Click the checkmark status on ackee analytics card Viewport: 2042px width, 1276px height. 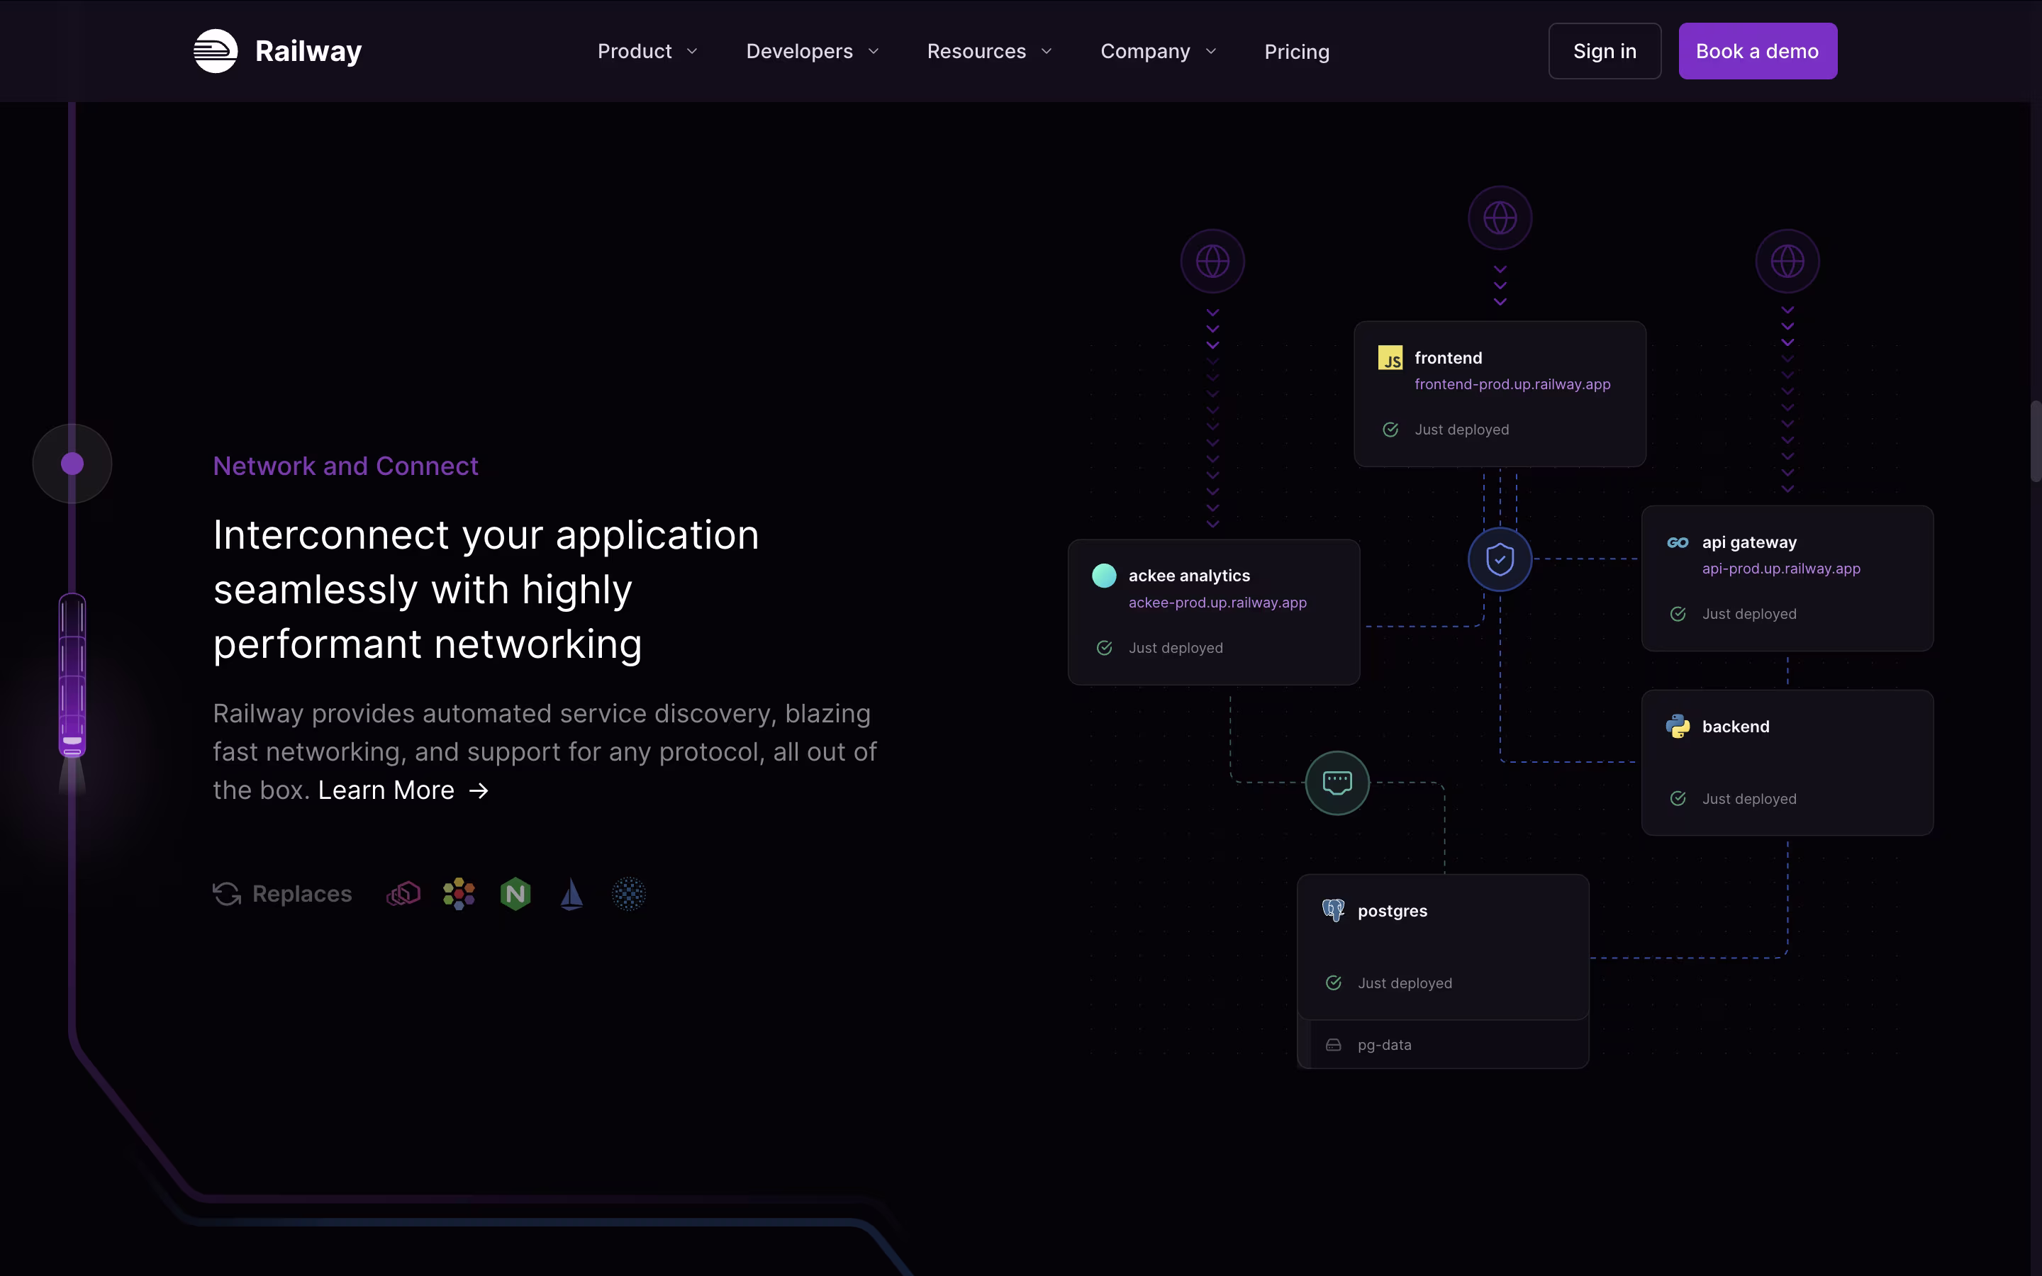point(1104,648)
